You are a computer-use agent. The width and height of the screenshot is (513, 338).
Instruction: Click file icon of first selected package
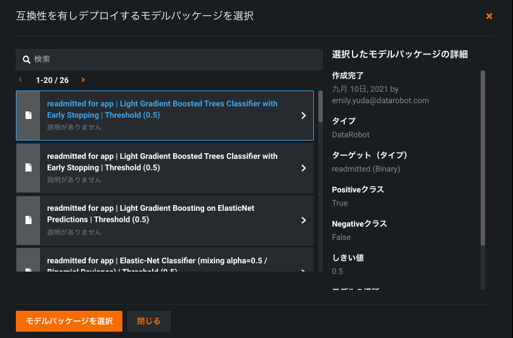(x=28, y=116)
